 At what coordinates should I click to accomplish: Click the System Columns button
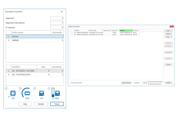126,83
